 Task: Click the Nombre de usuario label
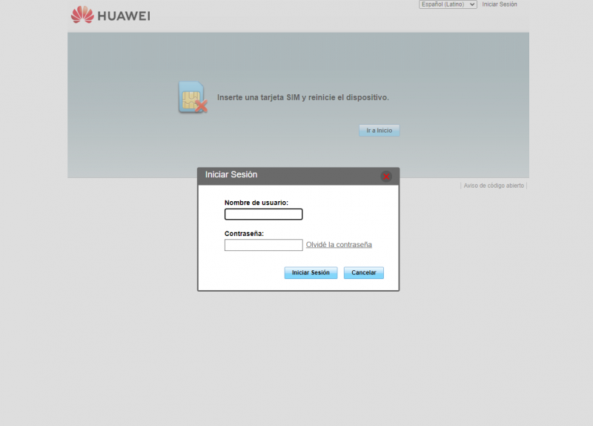[256, 203]
